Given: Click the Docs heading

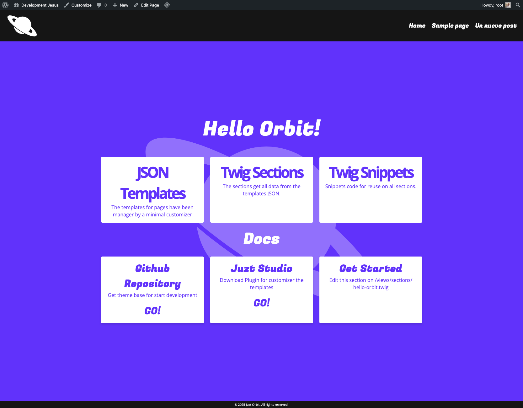Looking at the screenshot, I should [x=262, y=239].
